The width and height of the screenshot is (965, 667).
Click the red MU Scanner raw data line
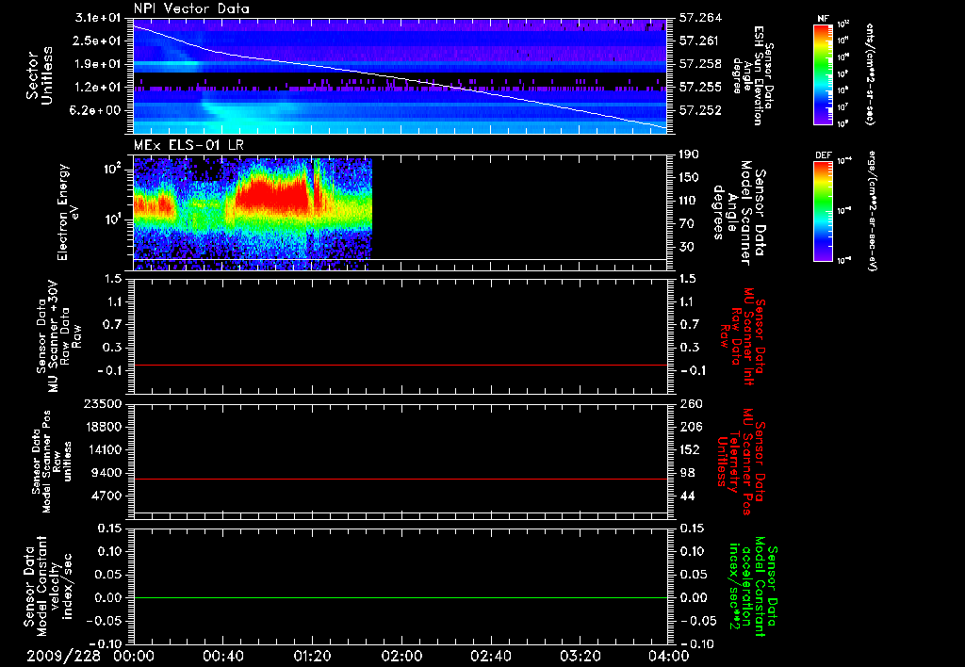click(x=400, y=365)
